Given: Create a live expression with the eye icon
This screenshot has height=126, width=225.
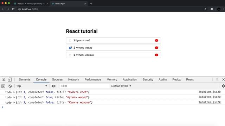Looking at the screenshot, I should 53,86.
